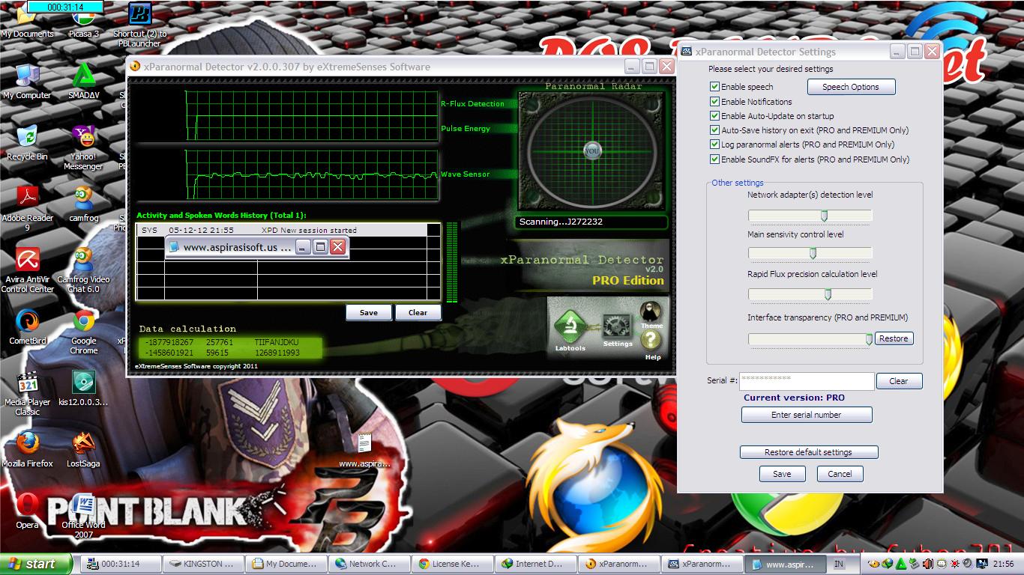Switch to 000:31:14 taskbar item

120,564
